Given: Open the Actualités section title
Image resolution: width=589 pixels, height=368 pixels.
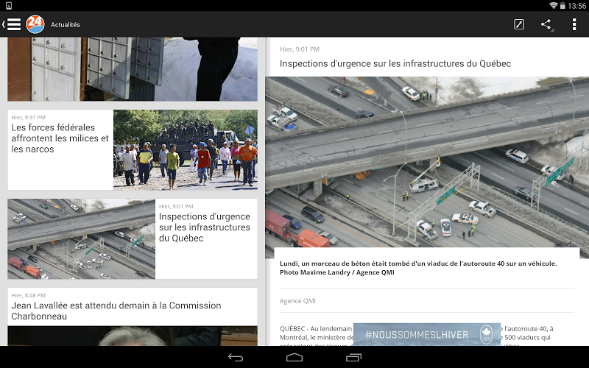Looking at the screenshot, I should (66, 25).
